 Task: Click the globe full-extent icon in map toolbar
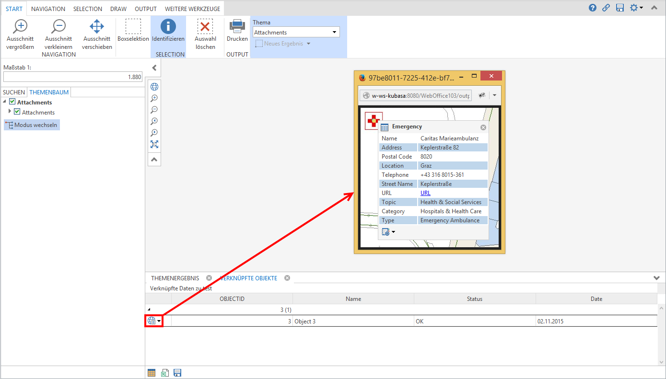(154, 87)
